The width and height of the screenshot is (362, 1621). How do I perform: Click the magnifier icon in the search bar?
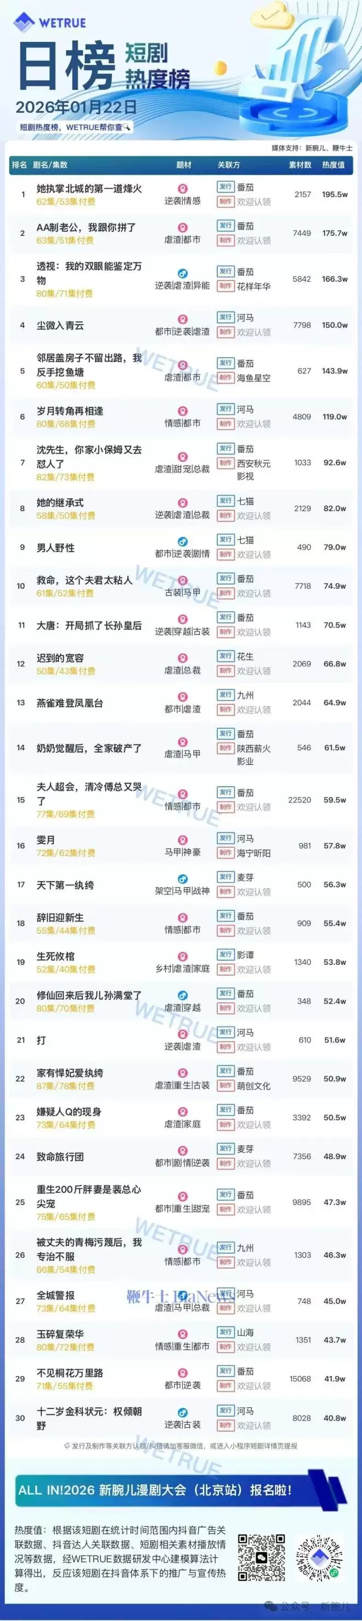128,127
